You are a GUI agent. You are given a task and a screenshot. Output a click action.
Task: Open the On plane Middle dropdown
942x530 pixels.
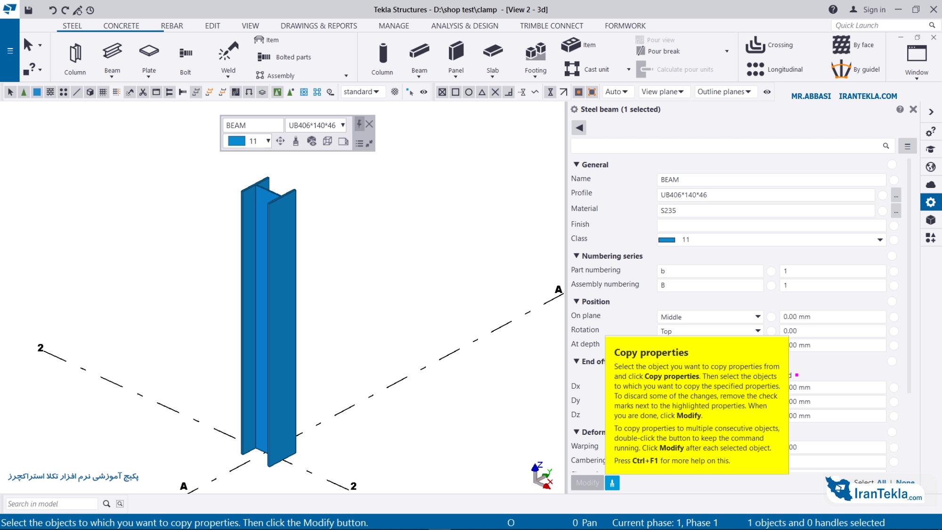(x=758, y=317)
